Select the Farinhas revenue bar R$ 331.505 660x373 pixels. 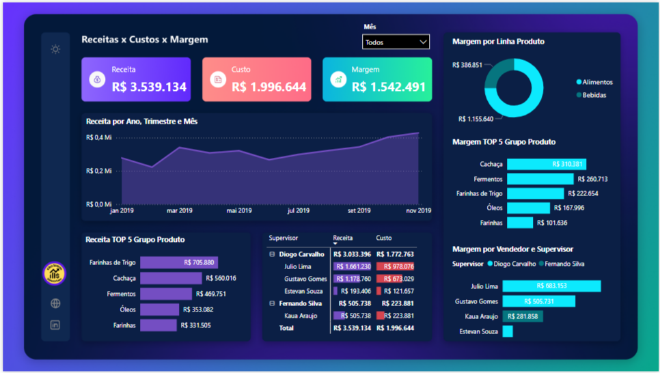click(159, 325)
